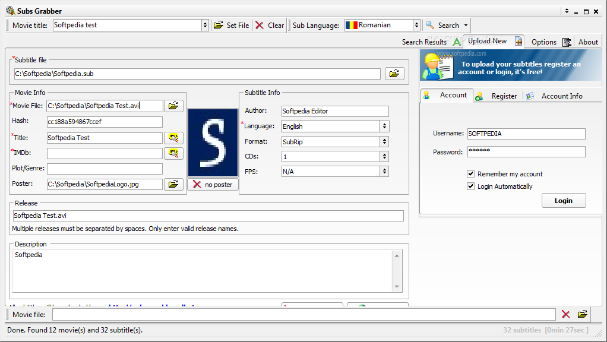Browse for the Poster image folder icon
This screenshot has width=607, height=342.
[173, 184]
